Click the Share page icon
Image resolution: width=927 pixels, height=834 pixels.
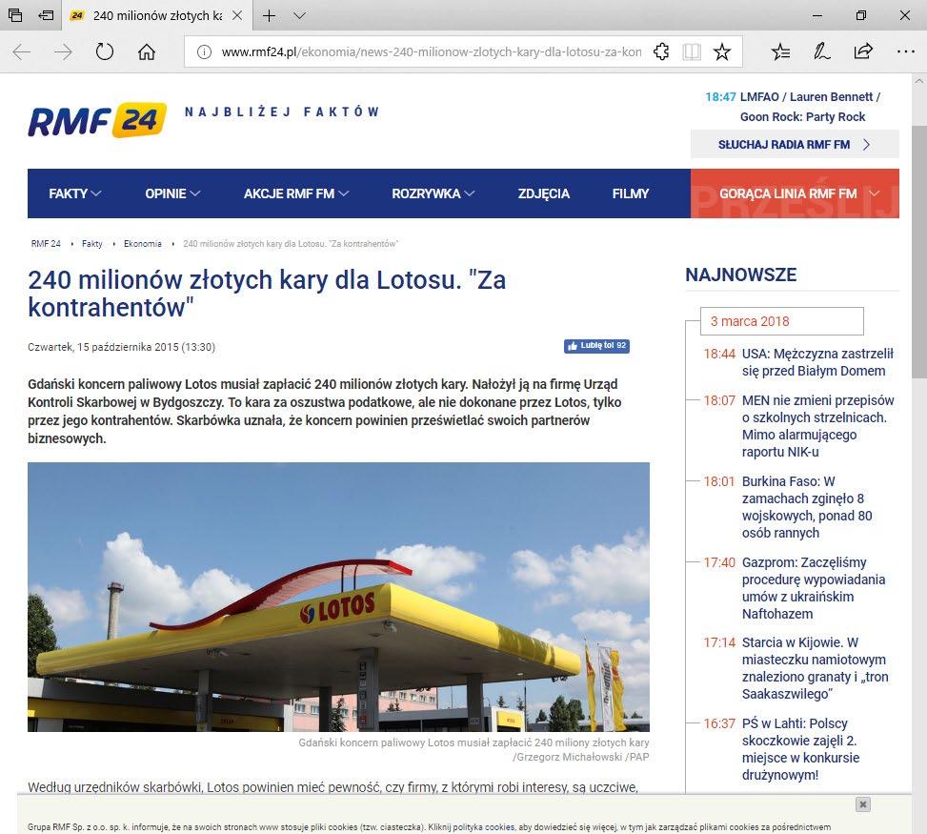click(x=863, y=52)
